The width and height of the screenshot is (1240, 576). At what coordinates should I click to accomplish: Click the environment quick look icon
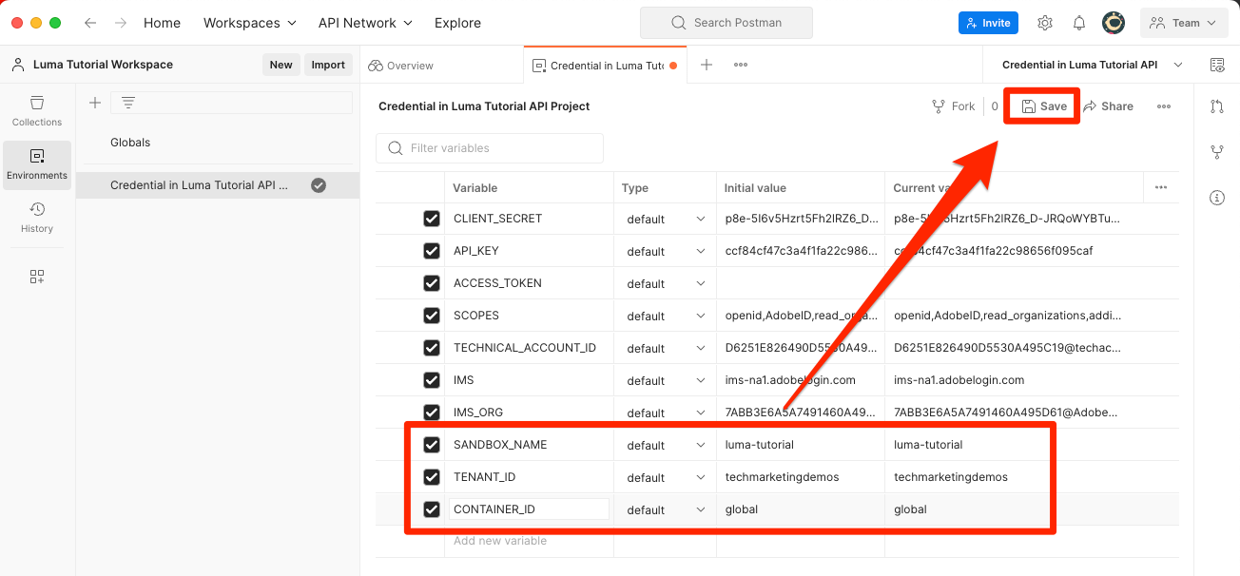tap(1217, 65)
